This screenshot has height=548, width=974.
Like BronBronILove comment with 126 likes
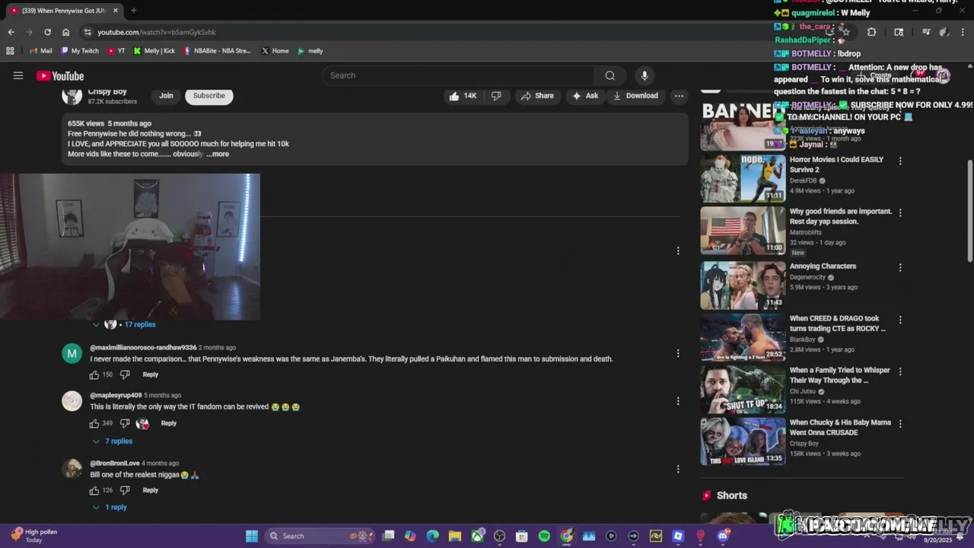(x=94, y=490)
